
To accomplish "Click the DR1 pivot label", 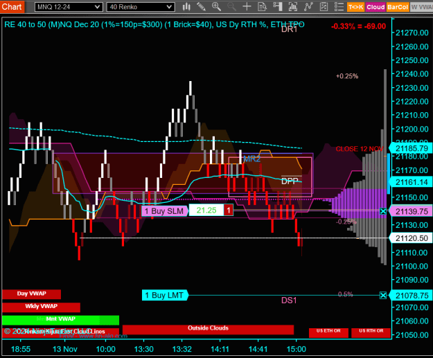I will pos(289,29).
